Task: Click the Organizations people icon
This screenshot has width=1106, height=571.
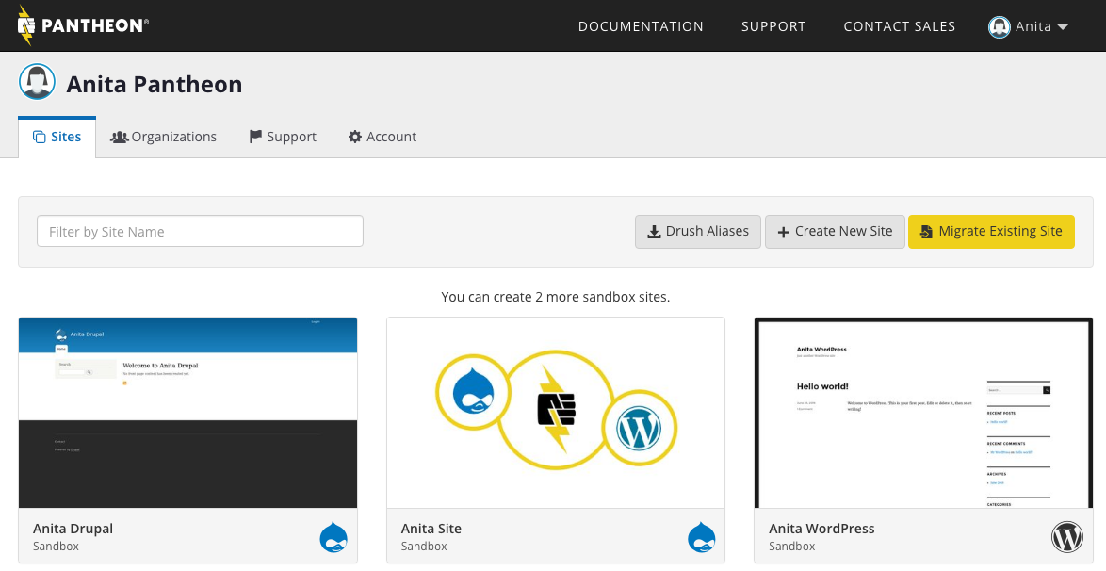Action: [x=119, y=137]
